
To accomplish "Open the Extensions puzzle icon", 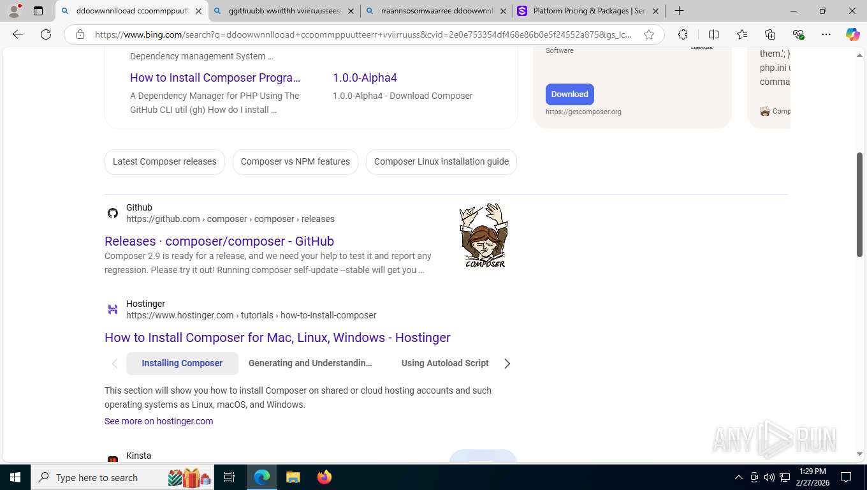I will pos(683,34).
